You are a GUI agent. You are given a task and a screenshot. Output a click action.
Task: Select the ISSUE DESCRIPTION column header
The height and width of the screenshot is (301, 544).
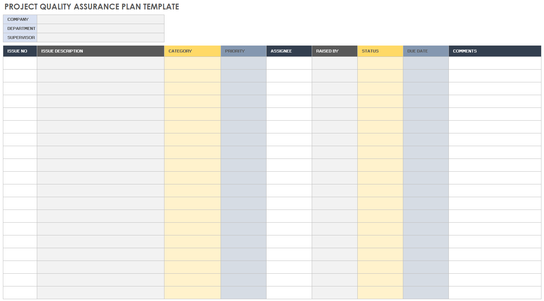click(x=101, y=51)
